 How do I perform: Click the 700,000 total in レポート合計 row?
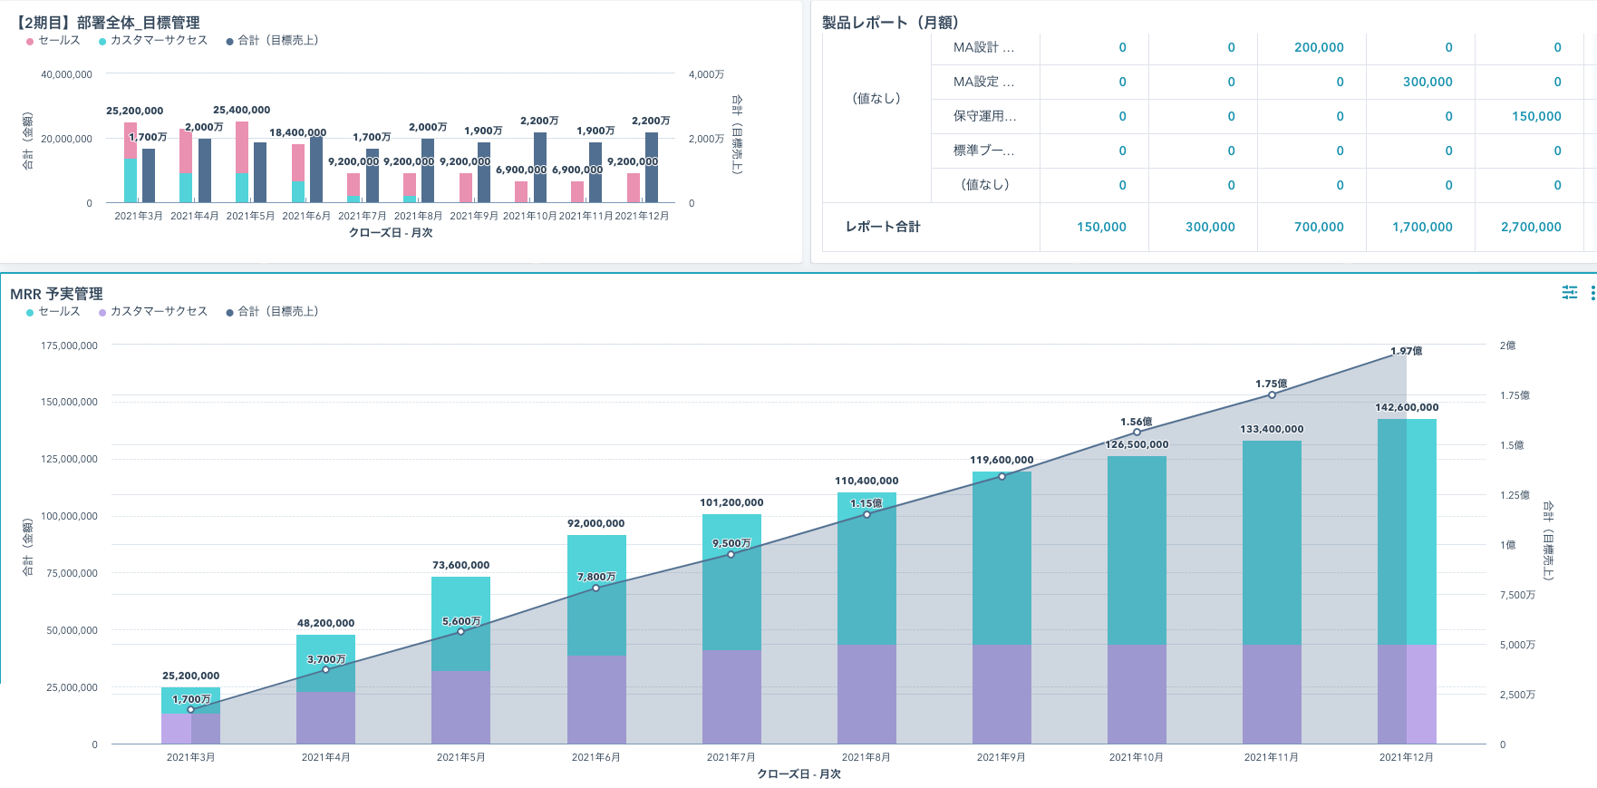coord(1319,227)
